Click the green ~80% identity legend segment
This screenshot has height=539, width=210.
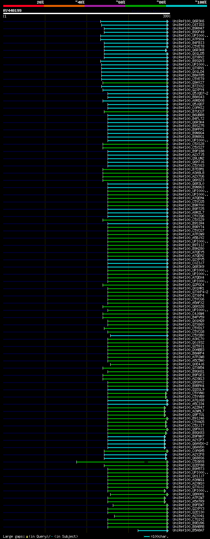(146, 6)
